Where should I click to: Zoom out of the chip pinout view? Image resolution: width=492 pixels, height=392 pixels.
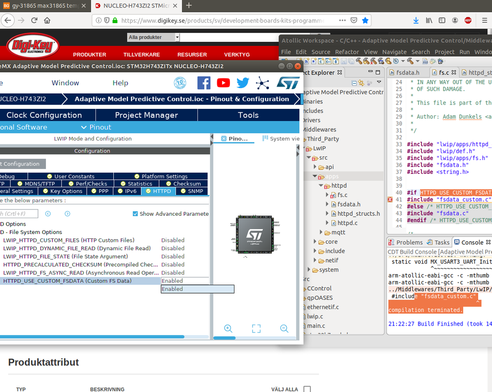284,328
